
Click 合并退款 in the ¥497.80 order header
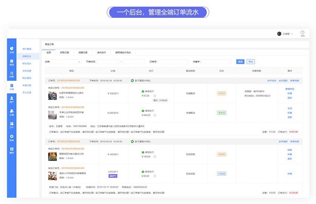pos(283,81)
